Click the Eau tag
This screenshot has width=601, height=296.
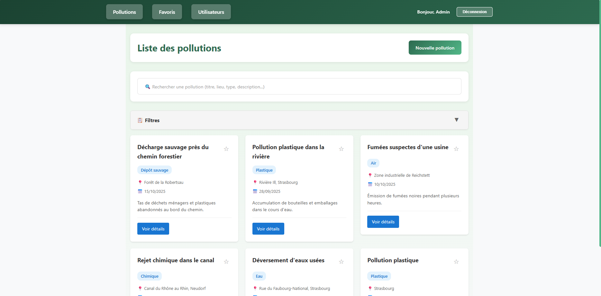pos(259,276)
